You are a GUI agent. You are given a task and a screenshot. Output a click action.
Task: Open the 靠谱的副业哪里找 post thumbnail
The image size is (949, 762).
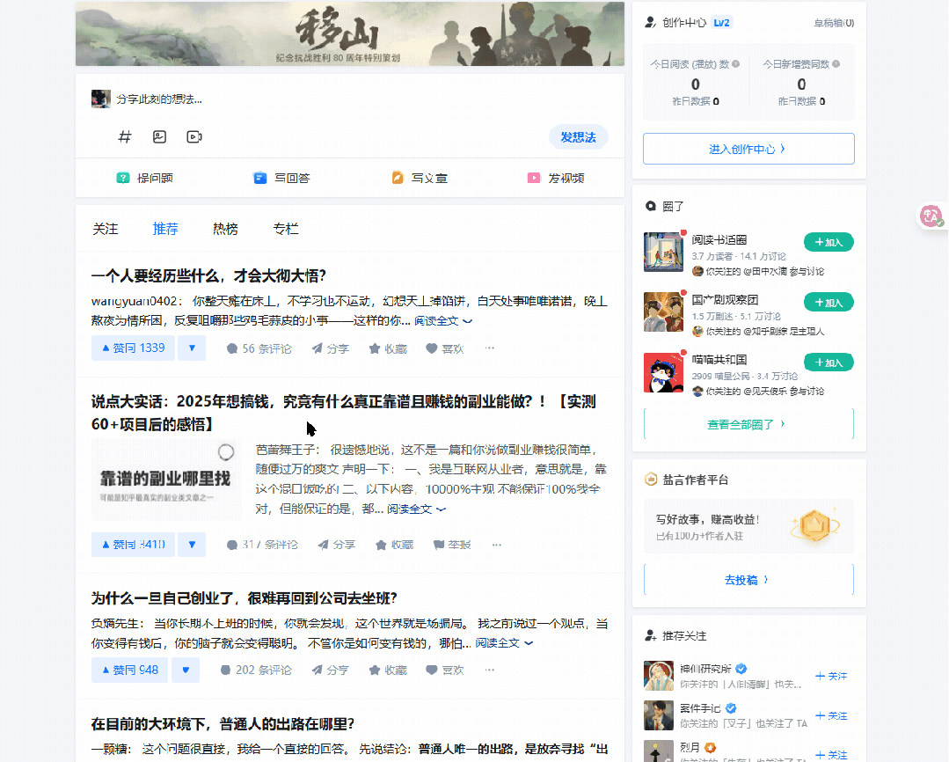[166, 480]
